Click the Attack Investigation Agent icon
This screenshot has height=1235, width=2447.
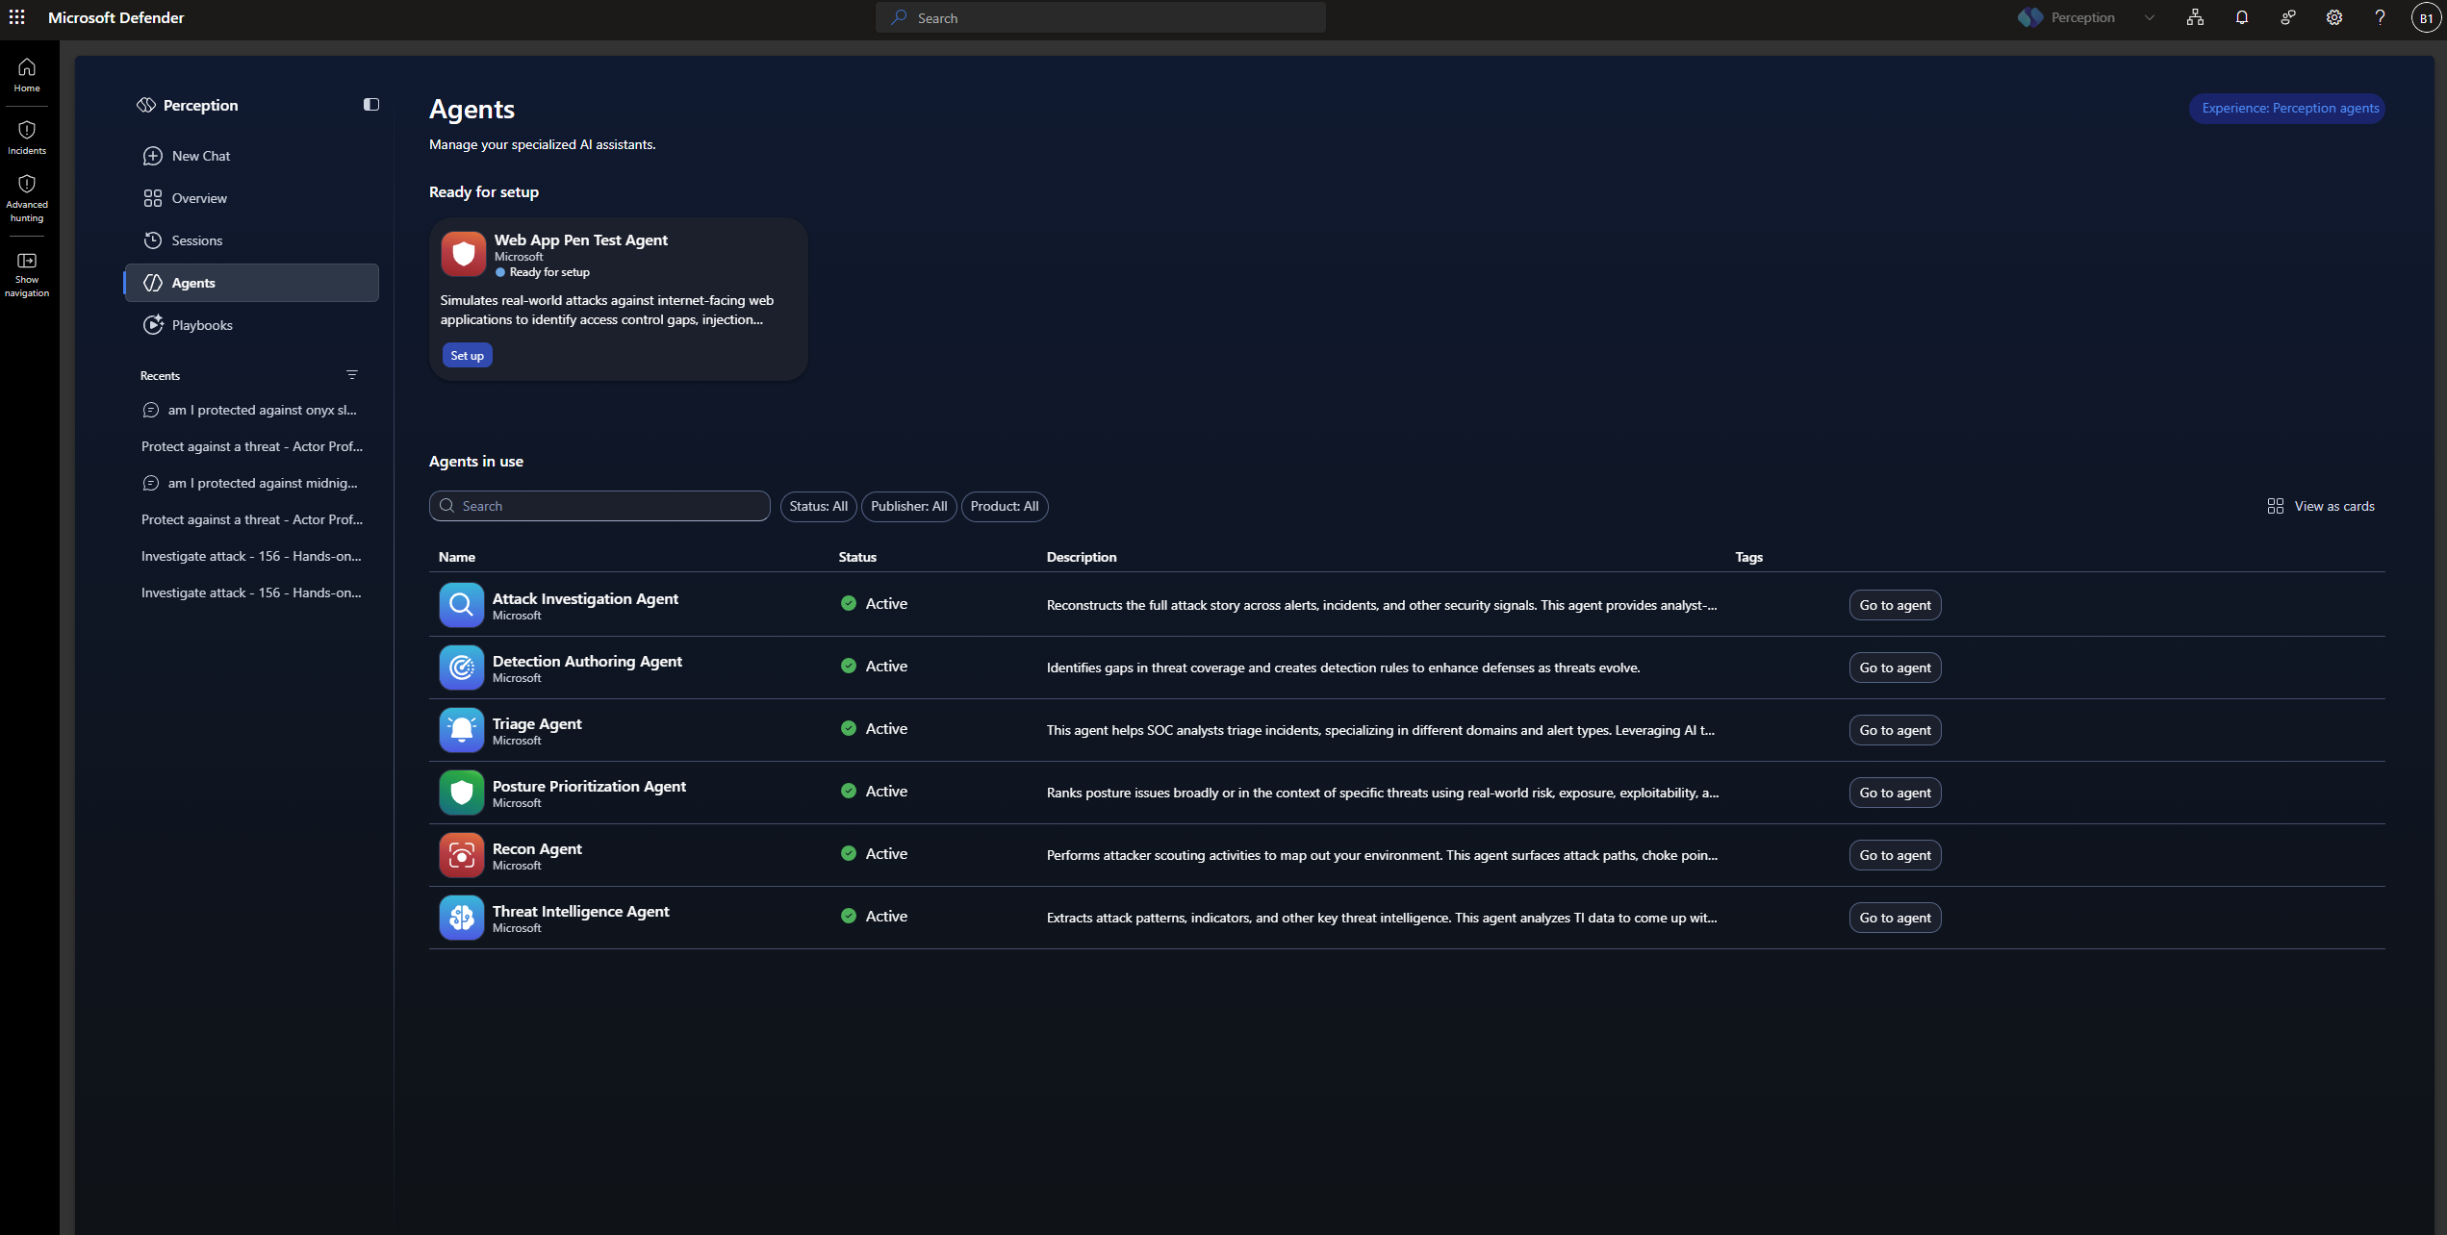coord(462,605)
